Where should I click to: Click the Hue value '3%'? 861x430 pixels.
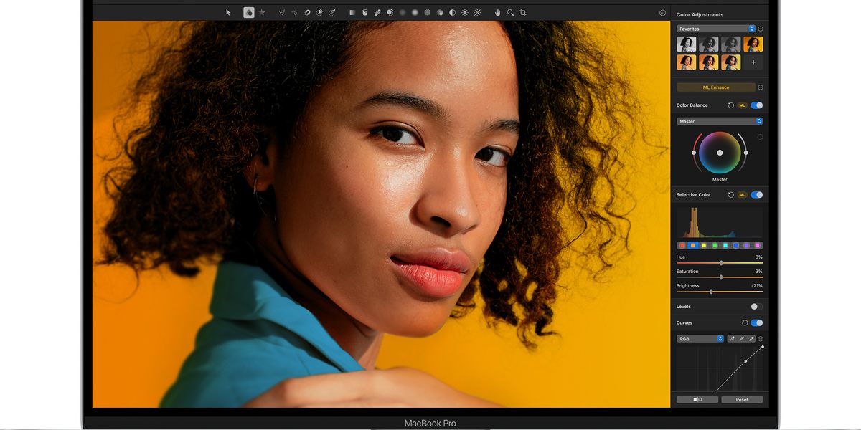pos(759,257)
